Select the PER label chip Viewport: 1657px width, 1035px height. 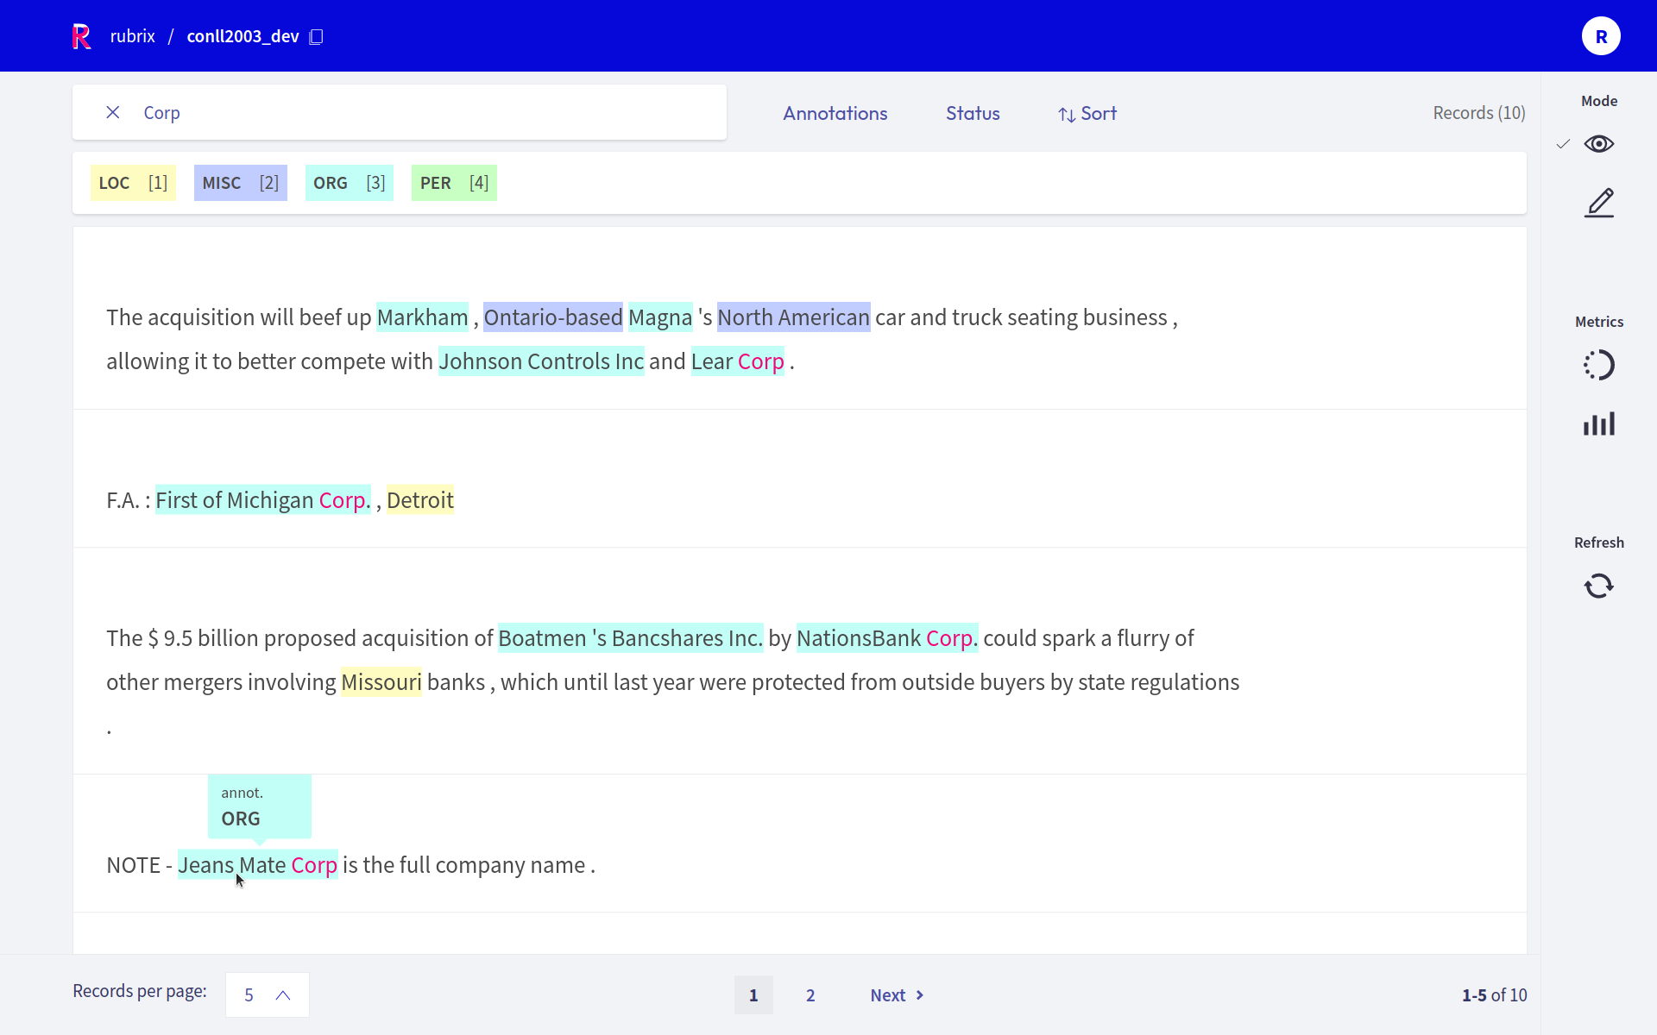(454, 183)
